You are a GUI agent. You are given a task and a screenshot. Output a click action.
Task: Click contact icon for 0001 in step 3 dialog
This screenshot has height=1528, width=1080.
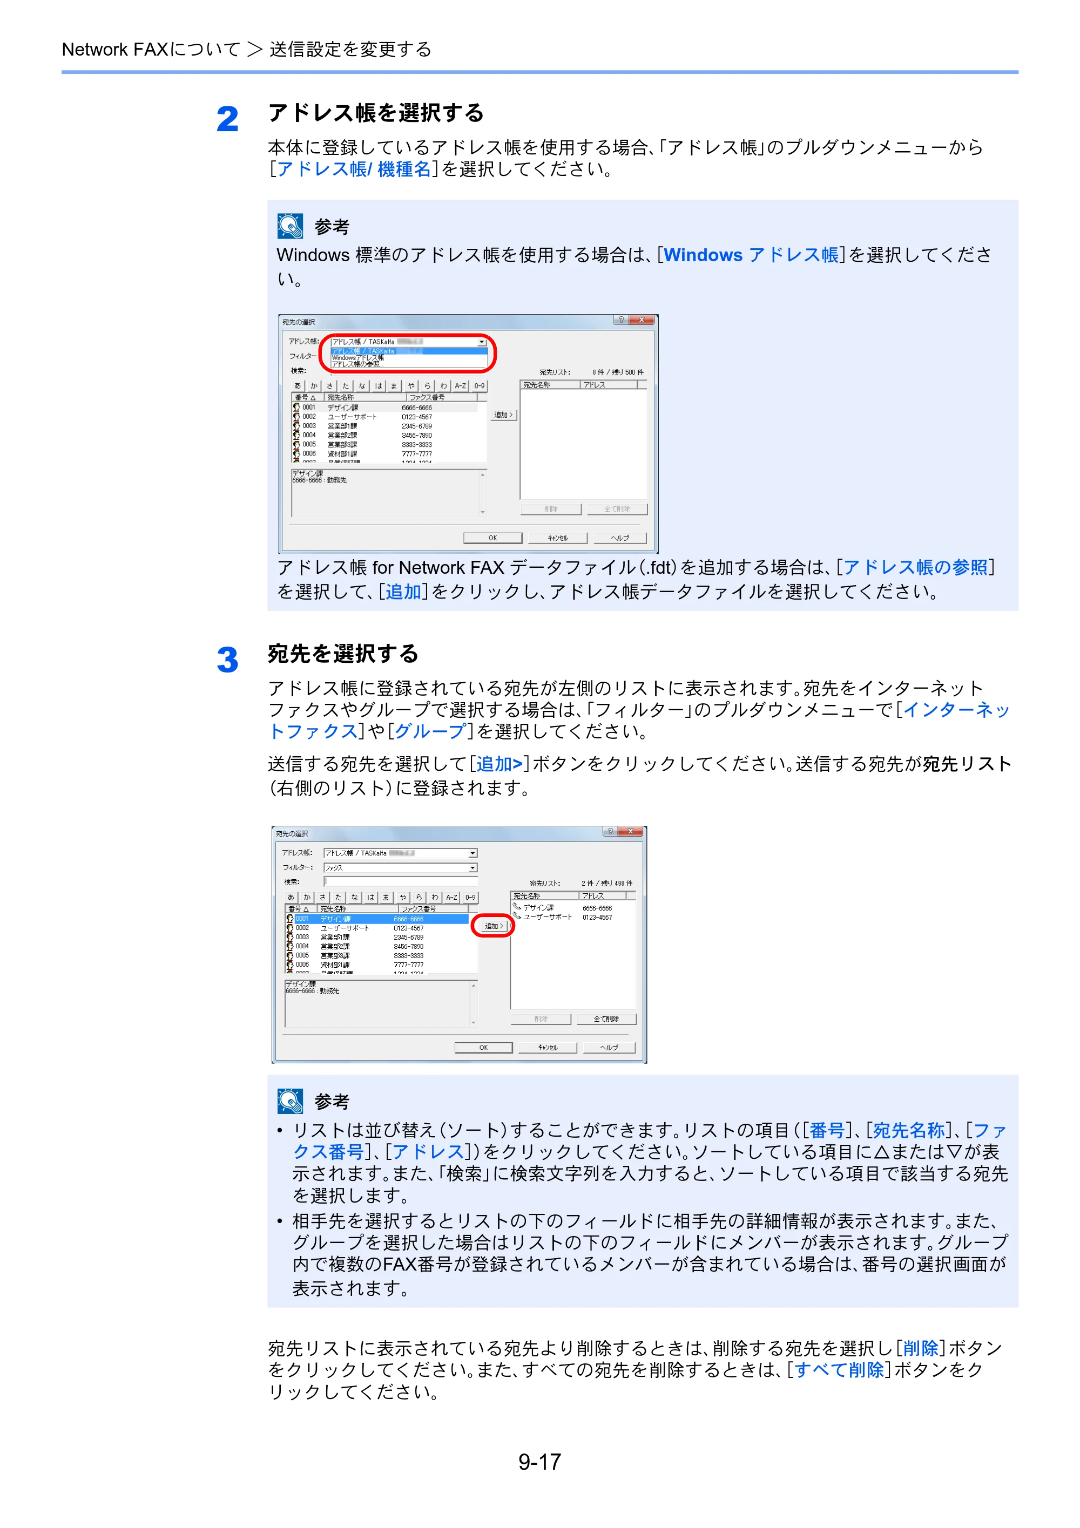tap(289, 919)
